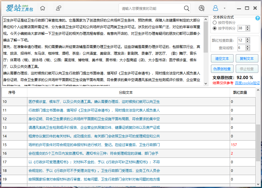The width and height of the screenshot is (262, 188).
Task: Open the home page icon
Action: pyautogui.click(x=43, y=8)
